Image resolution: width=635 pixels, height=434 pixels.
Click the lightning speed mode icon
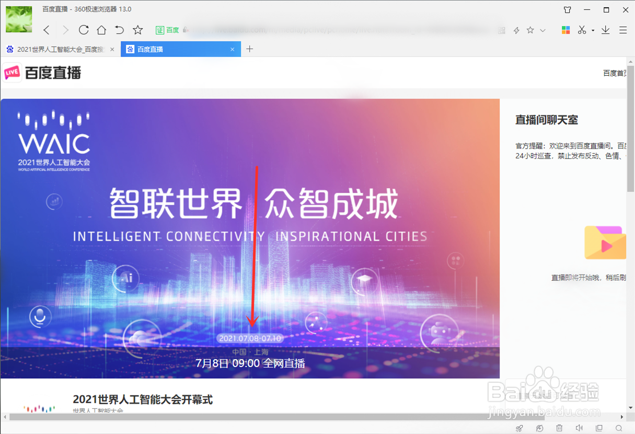tap(517, 30)
